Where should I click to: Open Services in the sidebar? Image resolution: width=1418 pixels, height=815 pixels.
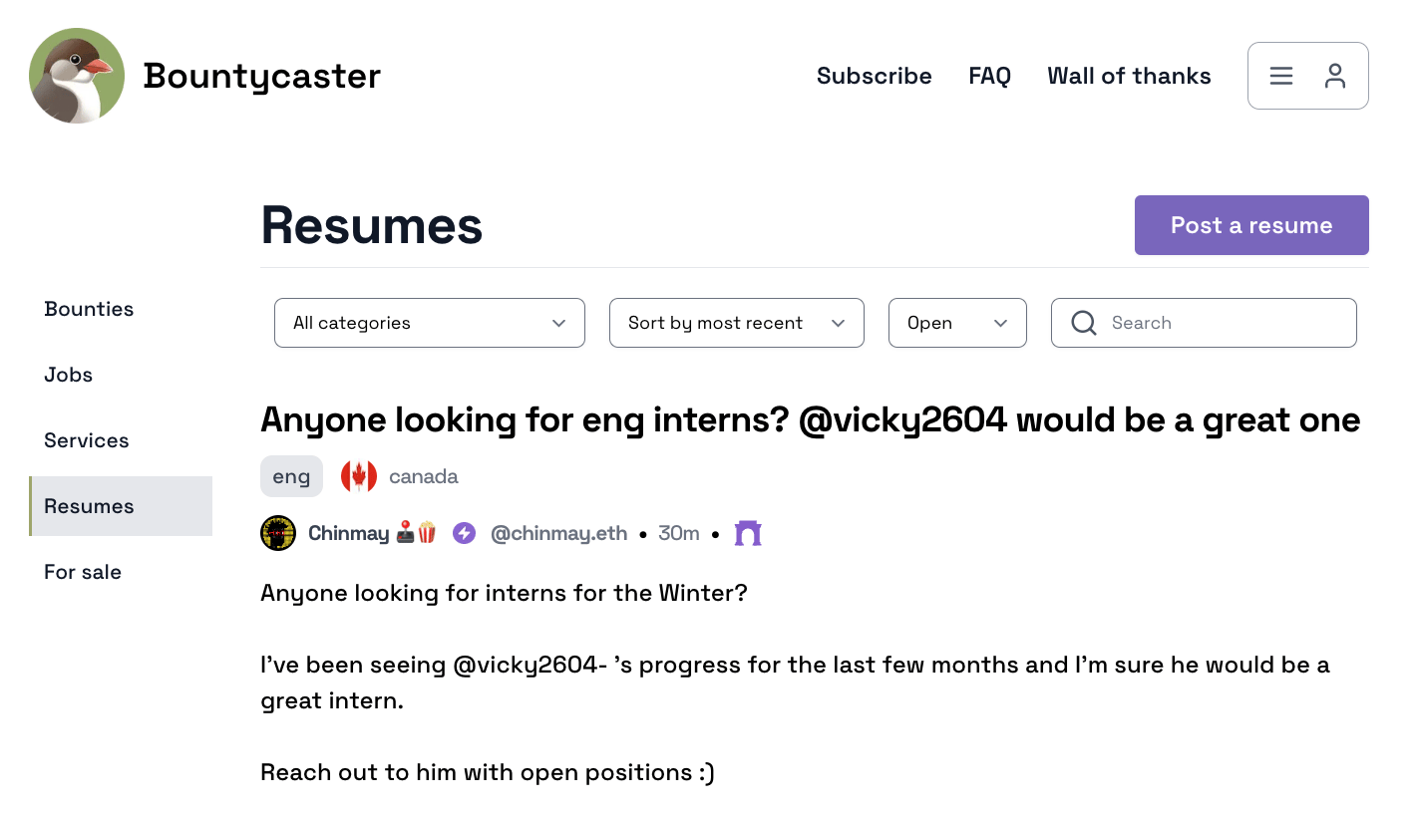click(87, 440)
